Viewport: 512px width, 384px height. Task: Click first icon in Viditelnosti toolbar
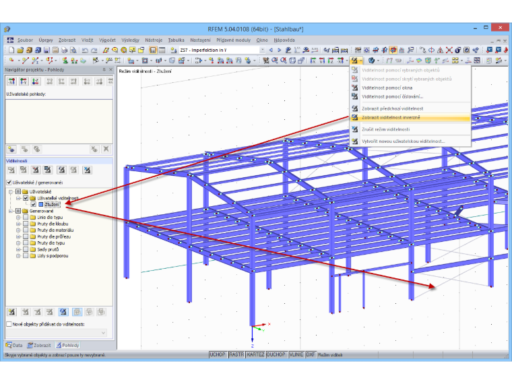[11, 170]
